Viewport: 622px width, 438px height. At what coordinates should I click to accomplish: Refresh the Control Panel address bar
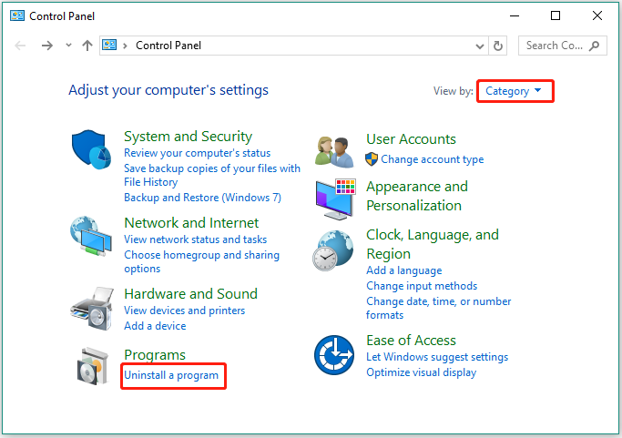pos(498,46)
